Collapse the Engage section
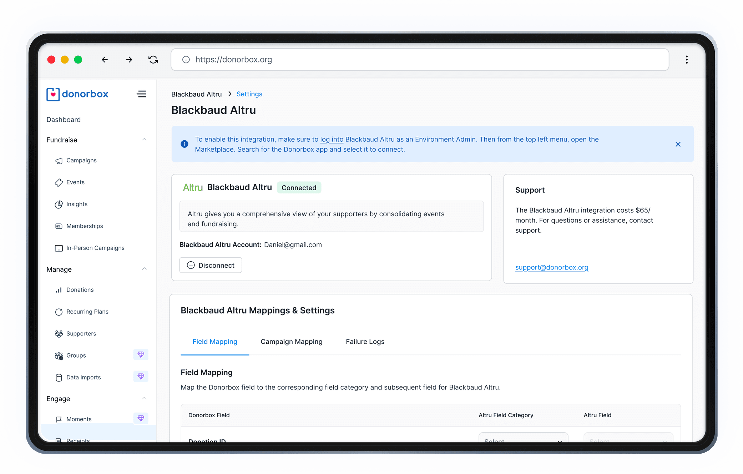Image resolution: width=743 pixels, height=474 pixels. [144, 398]
